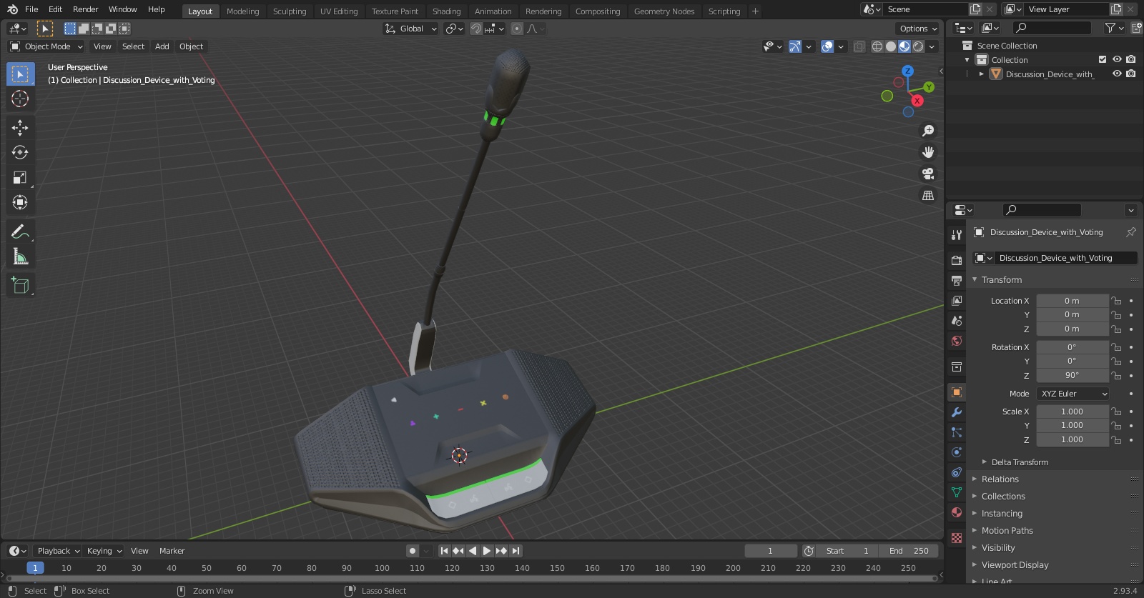This screenshot has width=1144, height=598.
Task: Collapse the Transform panel
Action: click(x=1001, y=280)
